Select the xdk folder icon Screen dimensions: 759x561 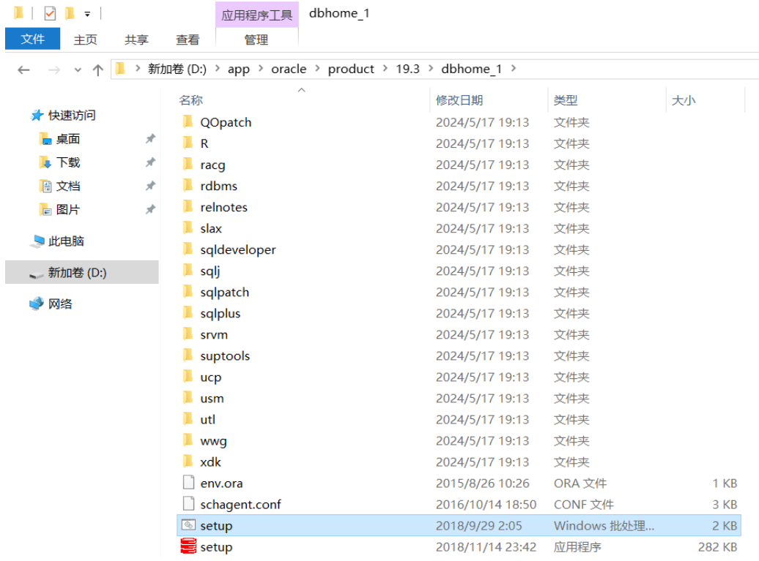pyautogui.click(x=188, y=462)
